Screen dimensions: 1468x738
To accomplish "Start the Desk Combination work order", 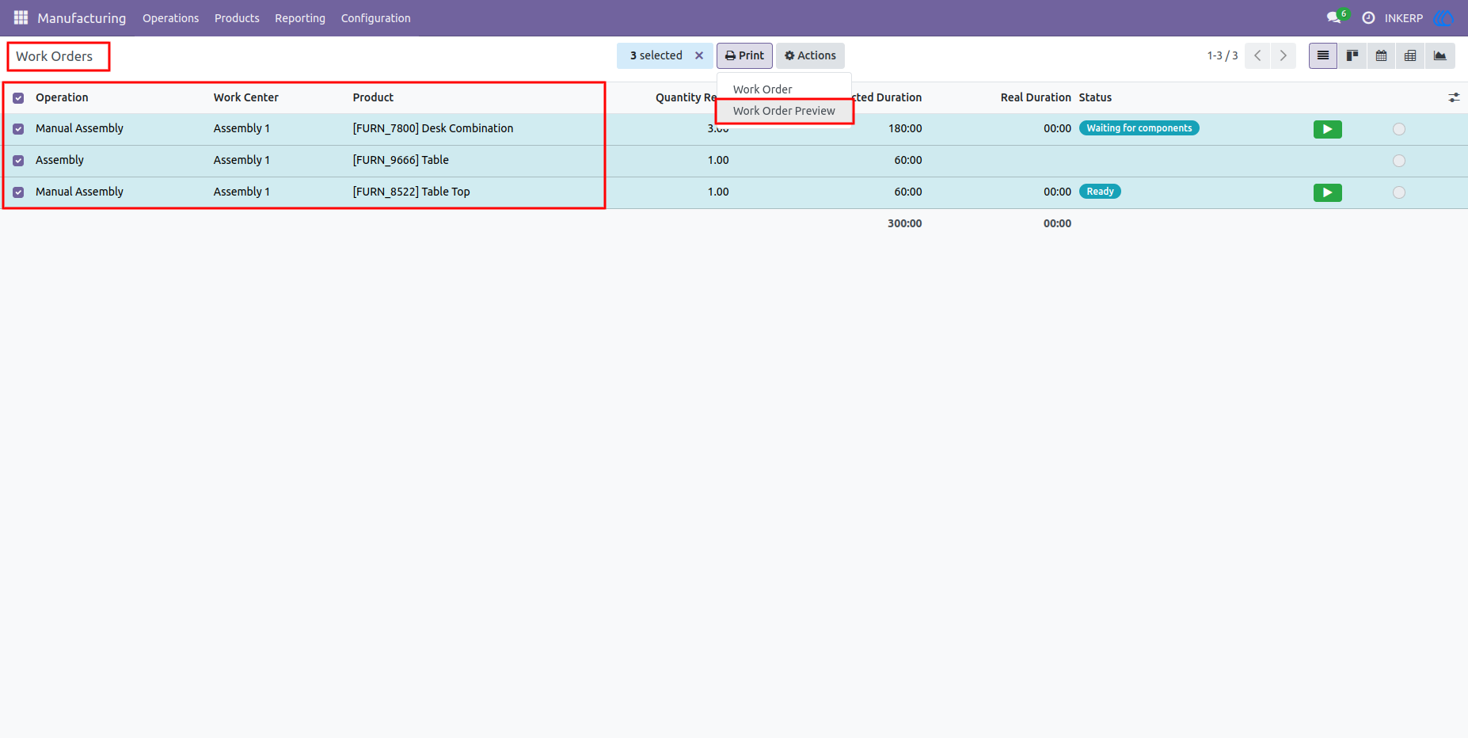I will coord(1327,129).
